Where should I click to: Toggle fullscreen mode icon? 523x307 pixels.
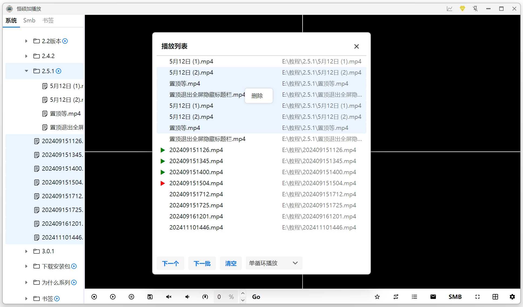click(x=477, y=297)
